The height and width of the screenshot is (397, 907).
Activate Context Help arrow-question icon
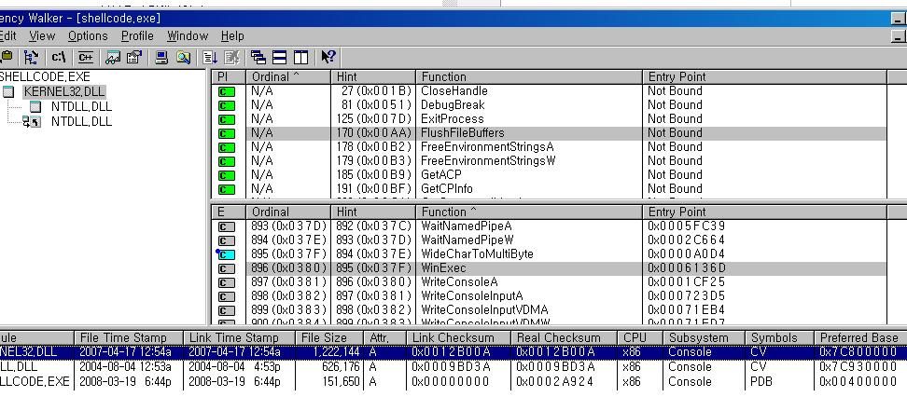[x=328, y=57]
